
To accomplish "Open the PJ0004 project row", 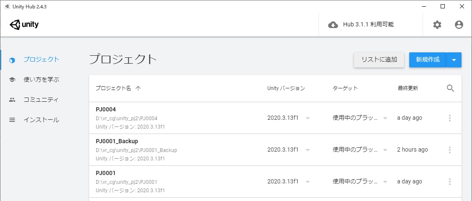I will (275, 118).
